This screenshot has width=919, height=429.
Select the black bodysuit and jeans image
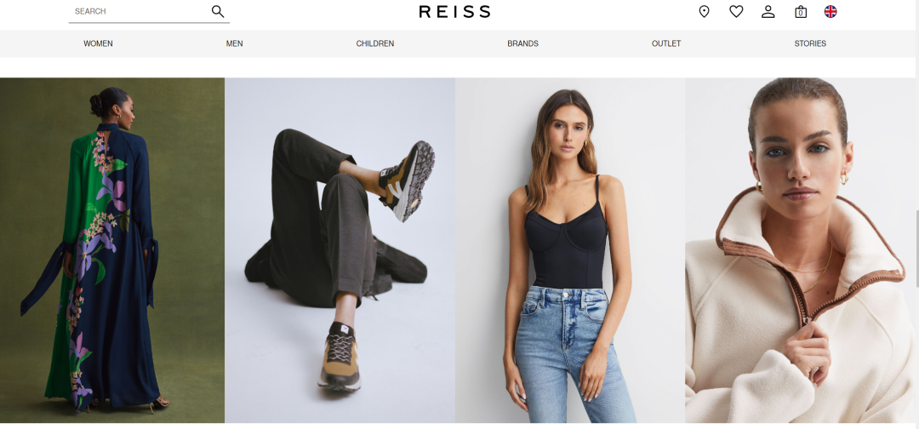[570, 250]
